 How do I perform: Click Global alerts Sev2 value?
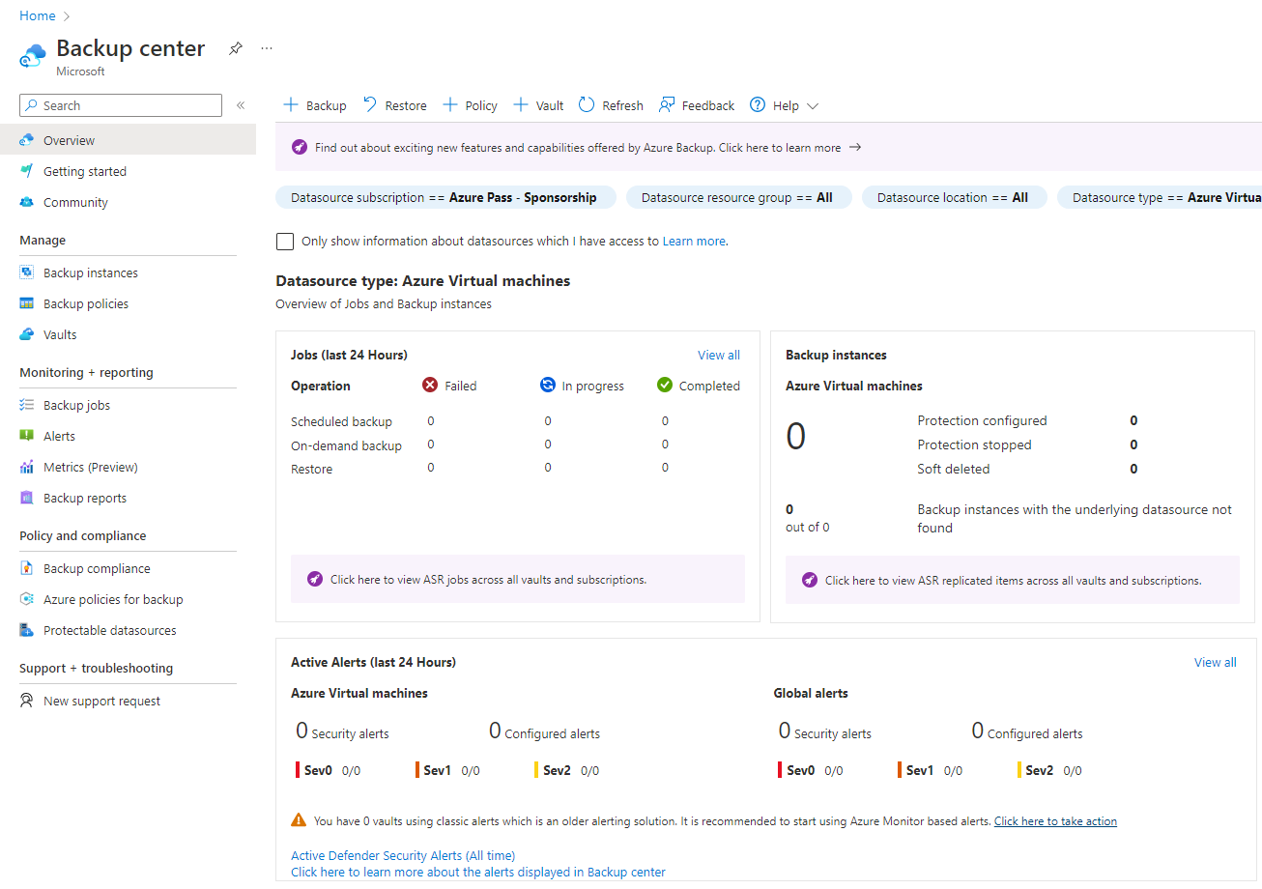[1073, 770]
